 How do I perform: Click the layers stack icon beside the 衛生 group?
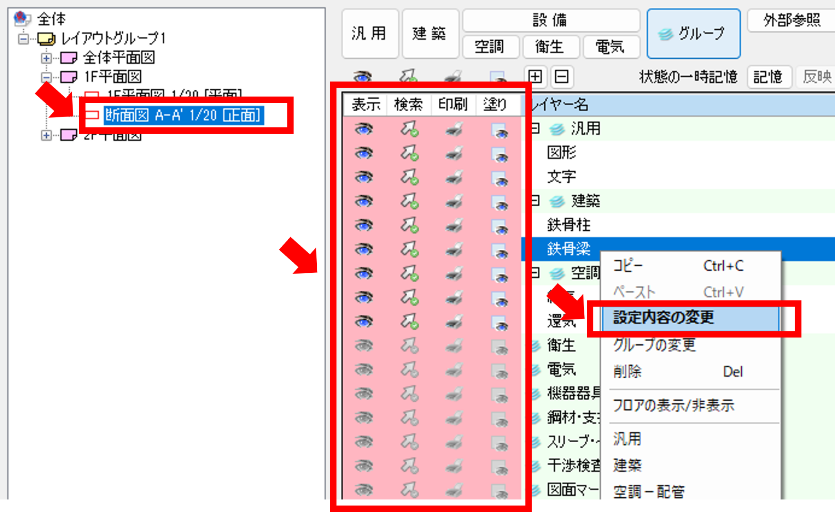pos(536,345)
